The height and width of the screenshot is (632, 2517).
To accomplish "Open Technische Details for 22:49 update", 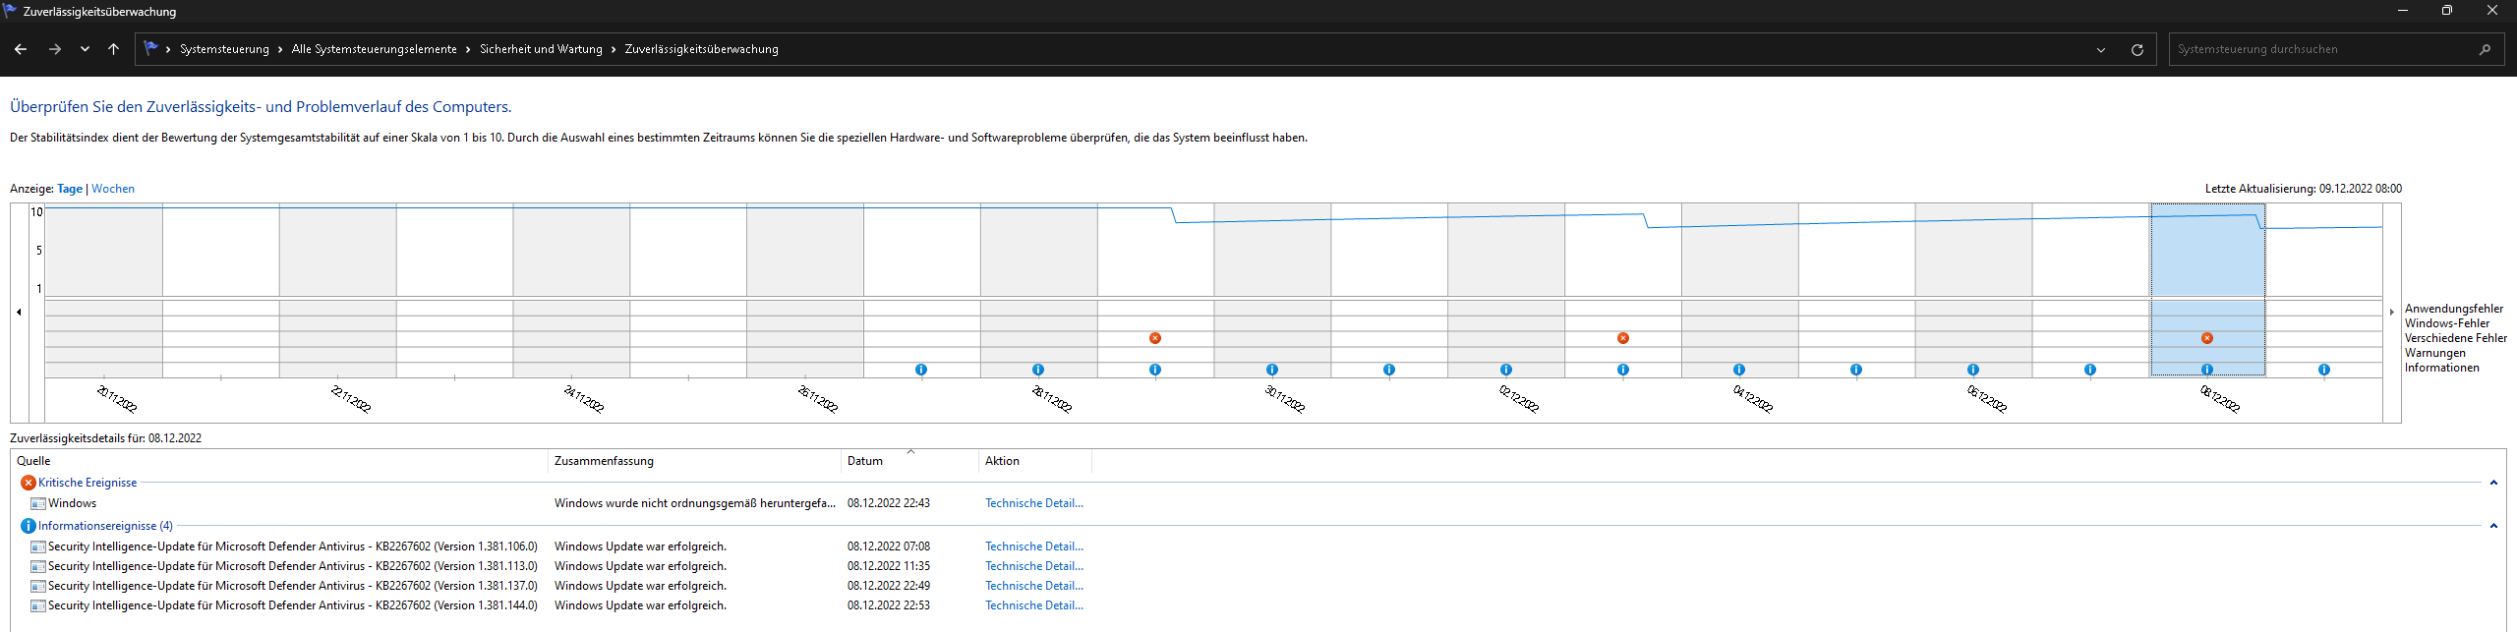I will (1034, 586).
